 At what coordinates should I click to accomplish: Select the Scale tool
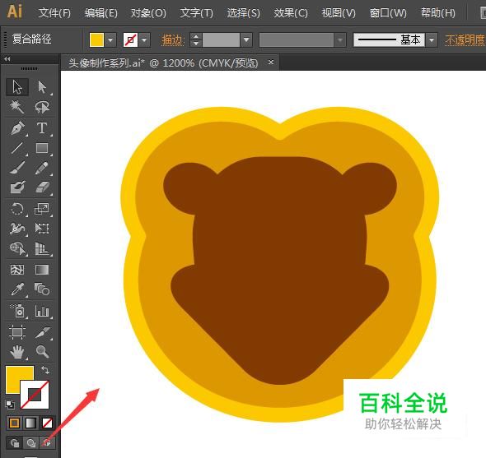click(42, 209)
